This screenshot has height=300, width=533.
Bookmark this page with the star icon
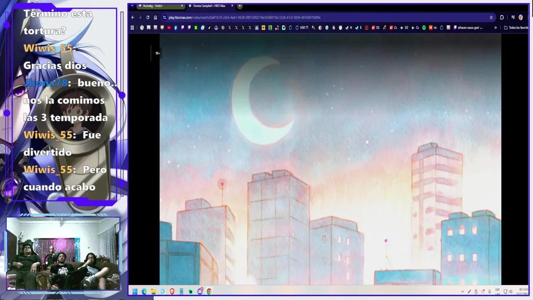click(x=491, y=17)
